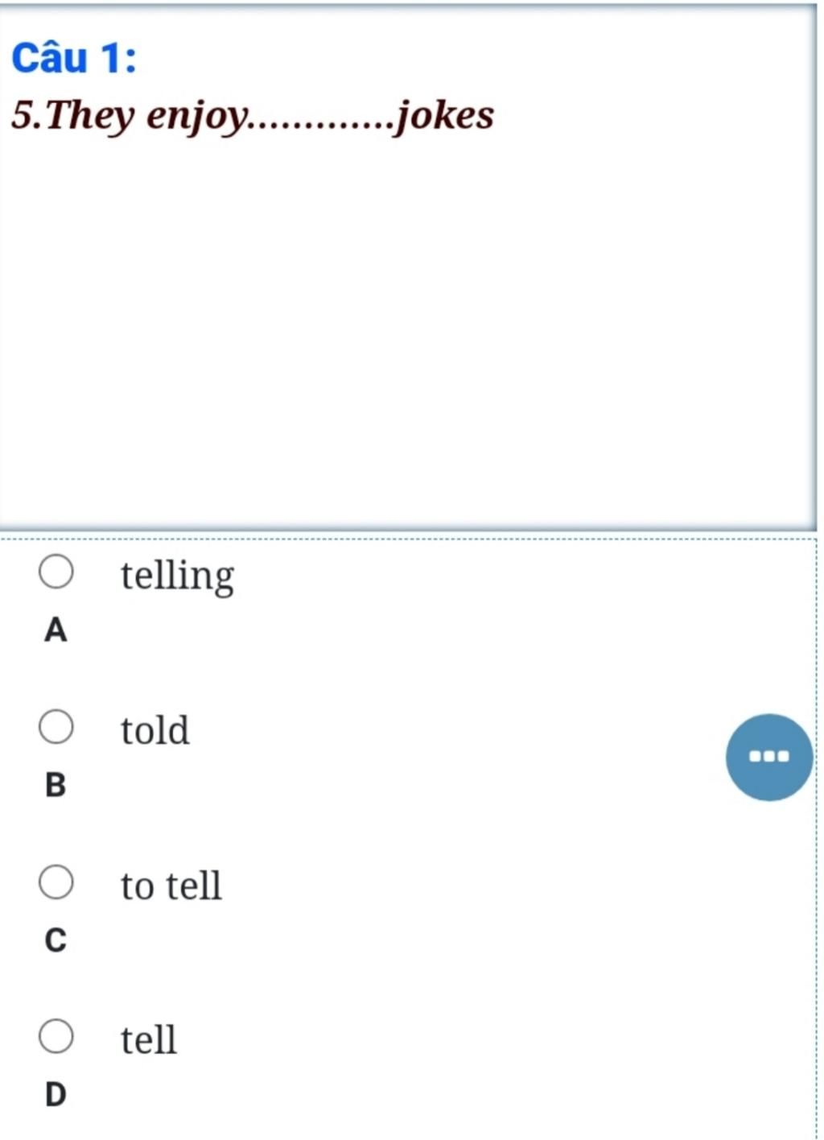824x1140 pixels.
Task: Click the letter label D
Action: (56, 1095)
